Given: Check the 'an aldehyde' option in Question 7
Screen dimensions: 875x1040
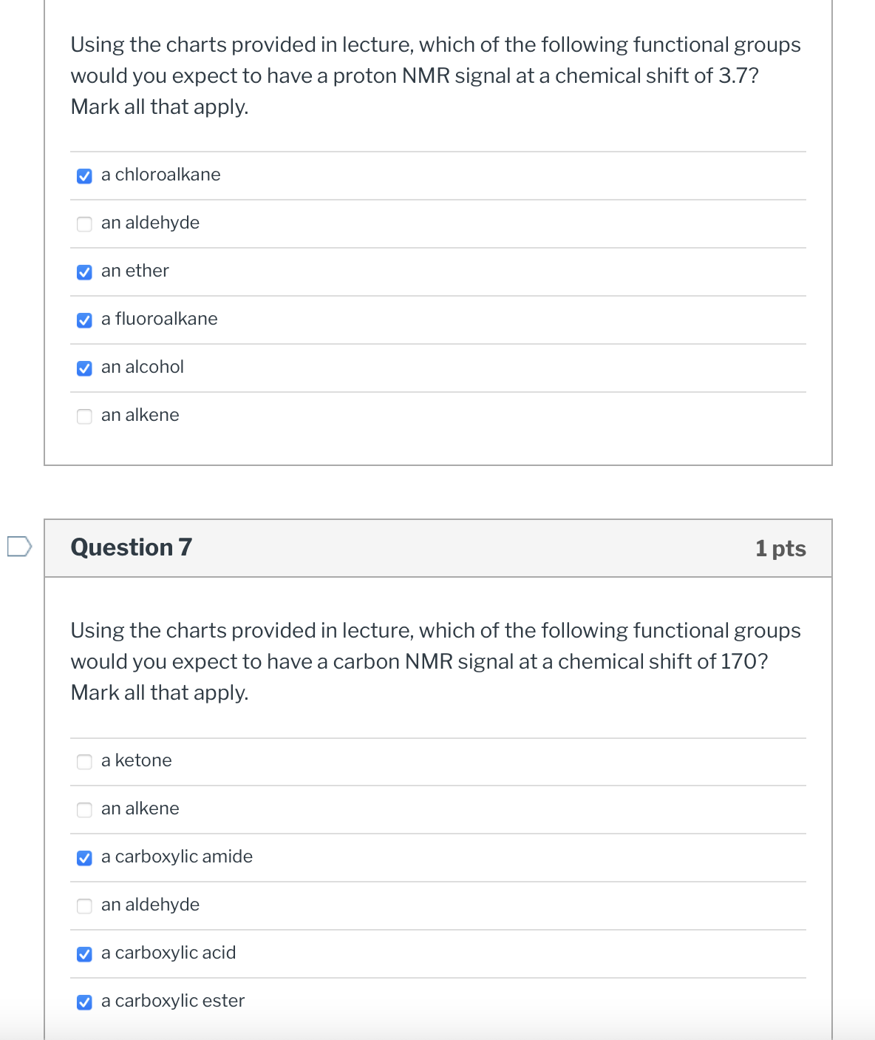Looking at the screenshot, I should tap(84, 906).
